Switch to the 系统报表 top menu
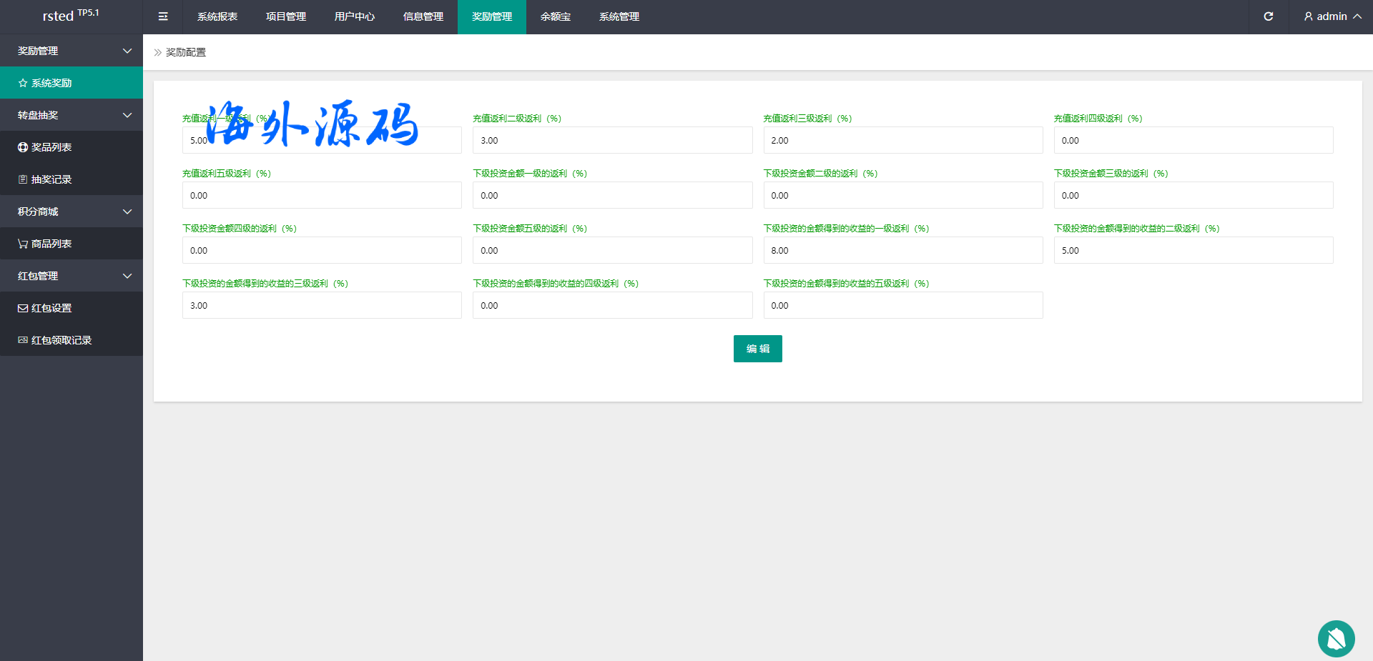Screen dimensions: 1373x661 217,16
